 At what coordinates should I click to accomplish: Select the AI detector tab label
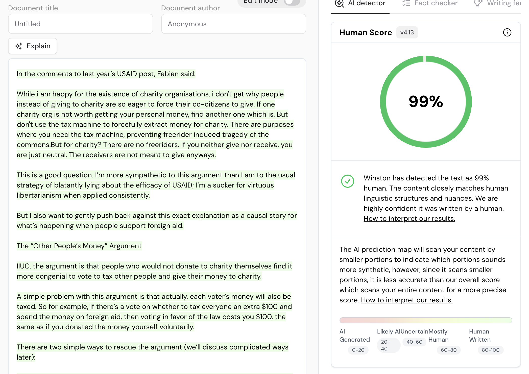pos(367,3)
